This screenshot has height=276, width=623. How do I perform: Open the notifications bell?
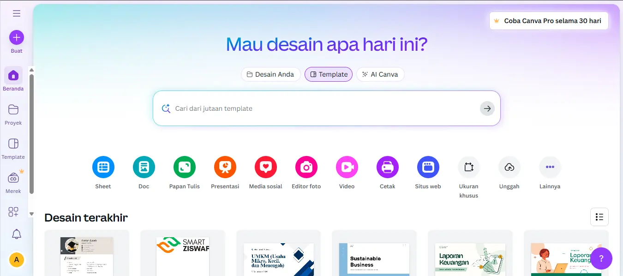(x=17, y=234)
